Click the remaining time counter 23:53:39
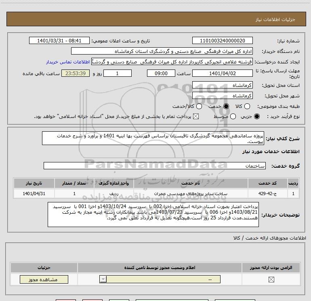The width and height of the screenshot is (311, 301). (x=76, y=73)
